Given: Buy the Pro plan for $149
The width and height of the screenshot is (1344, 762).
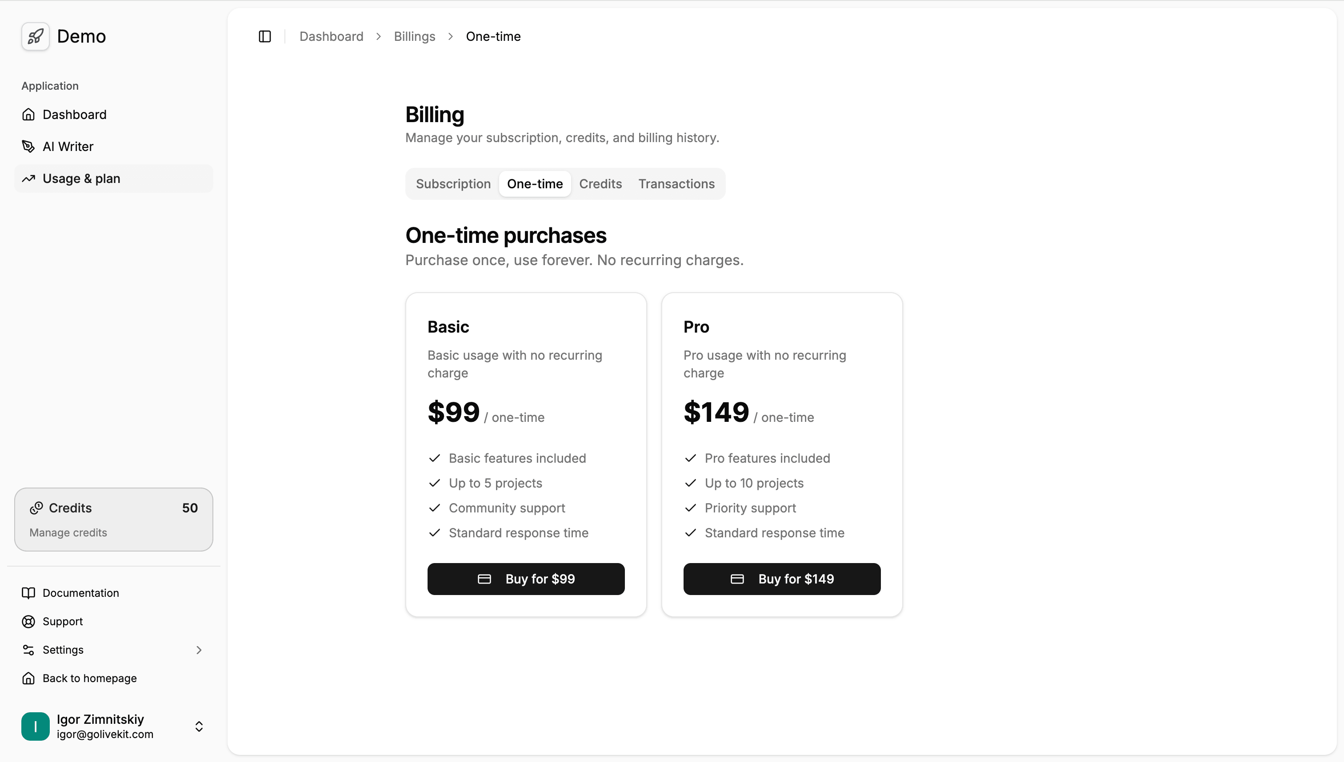Looking at the screenshot, I should pos(781,579).
